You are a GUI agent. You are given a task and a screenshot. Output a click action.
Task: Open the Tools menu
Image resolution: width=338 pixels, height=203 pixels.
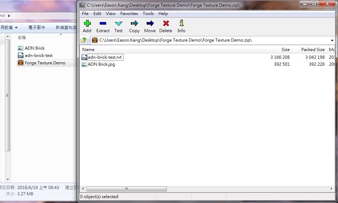pos(148,14)
